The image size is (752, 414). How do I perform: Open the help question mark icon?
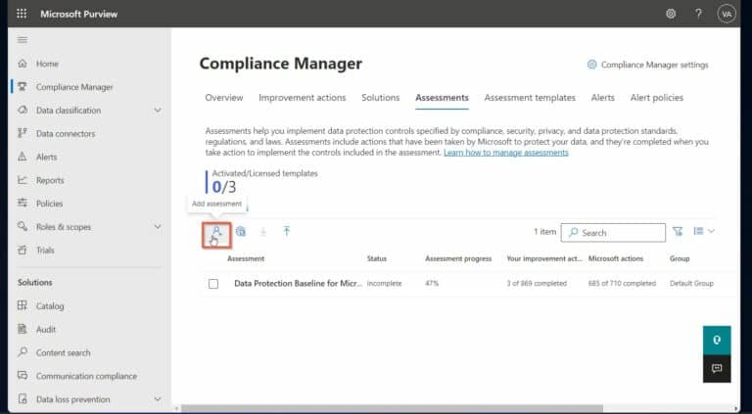(698, 14)
